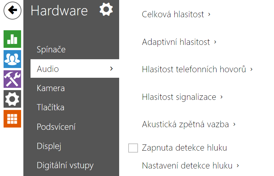
Task: Go to the Kamera menu item
Action: click(x=51, y=88)
